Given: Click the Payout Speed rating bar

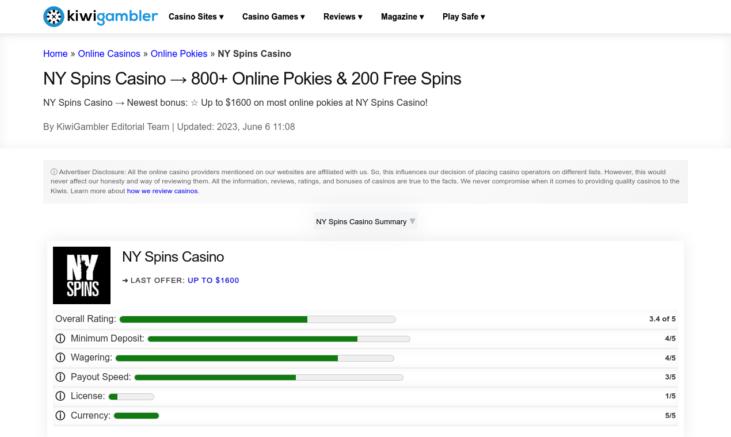Looking at the screenshot, I should click(269, 377).
